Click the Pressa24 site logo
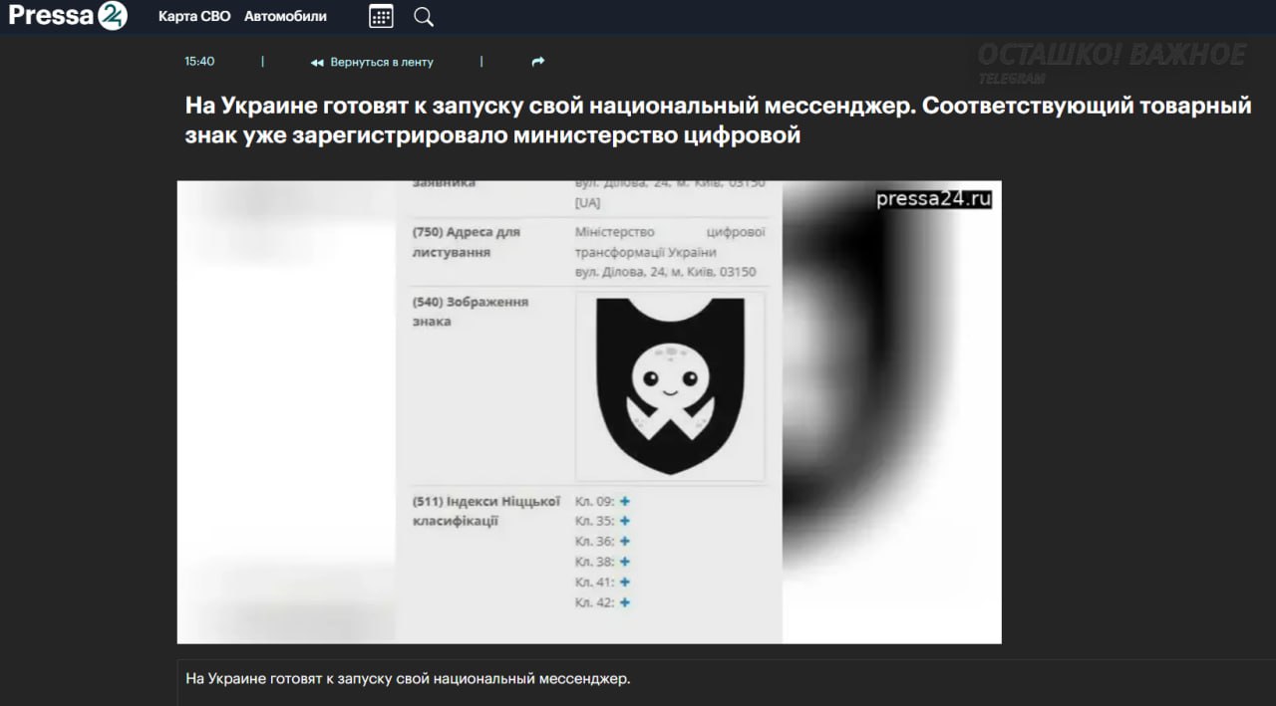 (x=68, y=16)
